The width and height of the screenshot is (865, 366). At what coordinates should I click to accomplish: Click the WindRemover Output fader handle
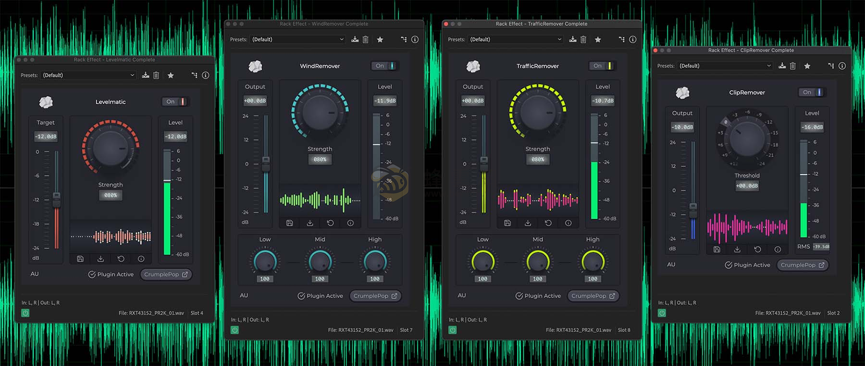coord(266,164)
